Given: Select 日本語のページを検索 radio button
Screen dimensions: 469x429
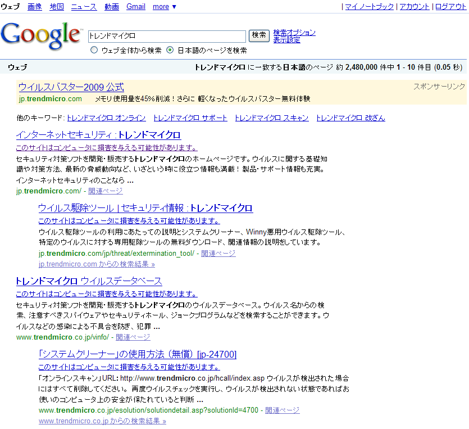Looking at the screenshot, I should pos(170,50).
